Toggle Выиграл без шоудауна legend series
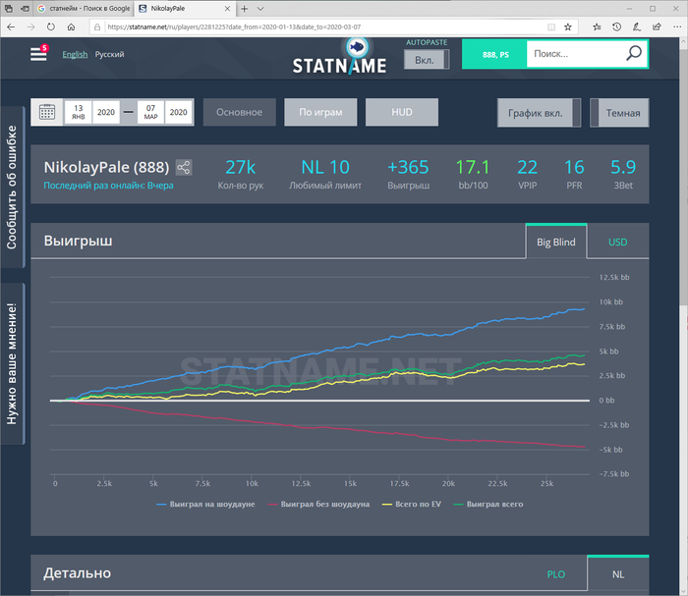688x596 pixels. point(319,505)
